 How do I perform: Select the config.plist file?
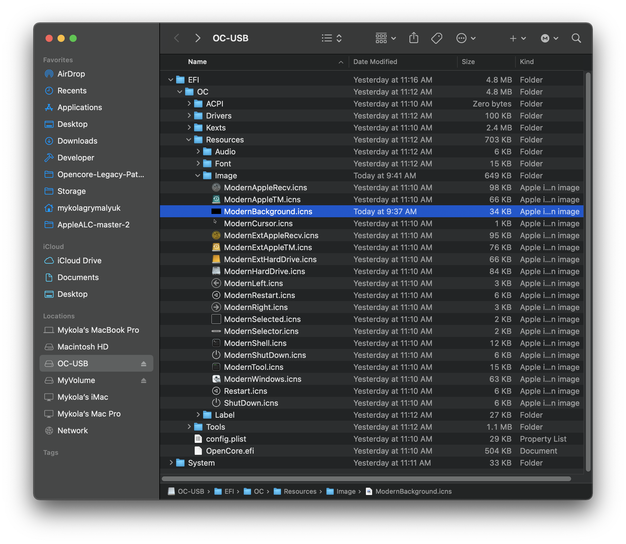[226, 439]
